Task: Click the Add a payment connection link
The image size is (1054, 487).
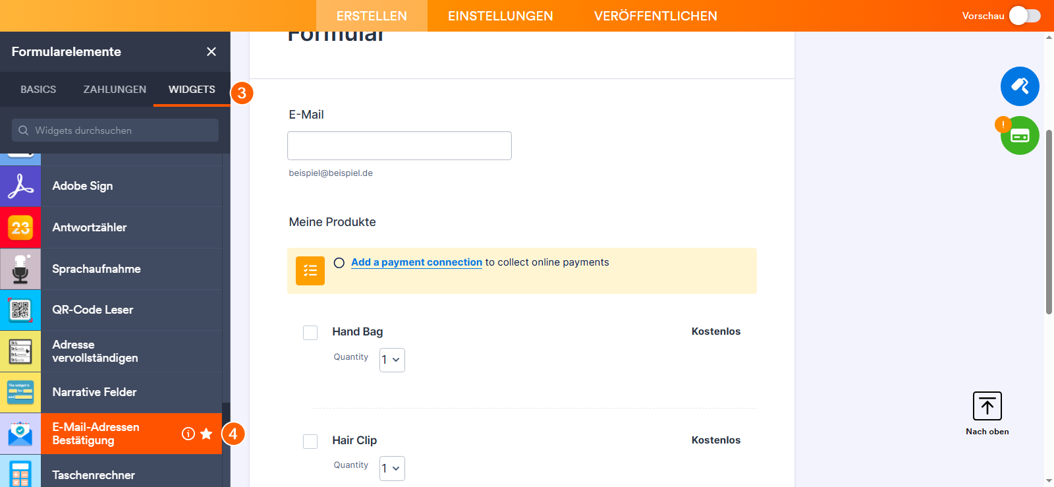Action: coord(416,262)
